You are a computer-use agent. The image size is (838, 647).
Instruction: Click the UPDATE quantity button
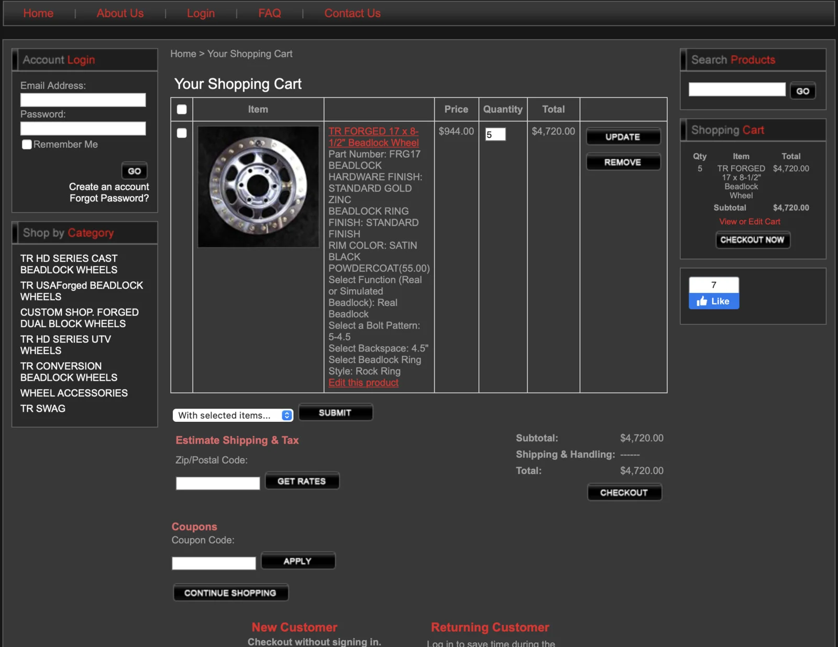(623, 137)
